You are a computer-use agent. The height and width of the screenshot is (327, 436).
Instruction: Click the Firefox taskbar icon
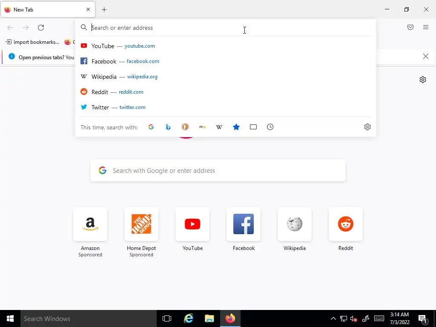tap(230, 318)
